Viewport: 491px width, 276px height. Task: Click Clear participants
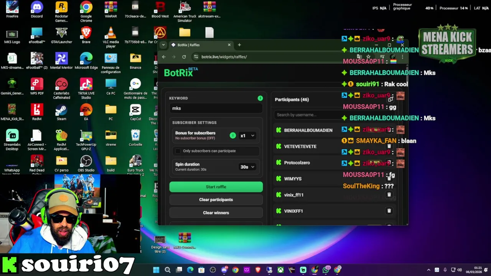(216, 200)
